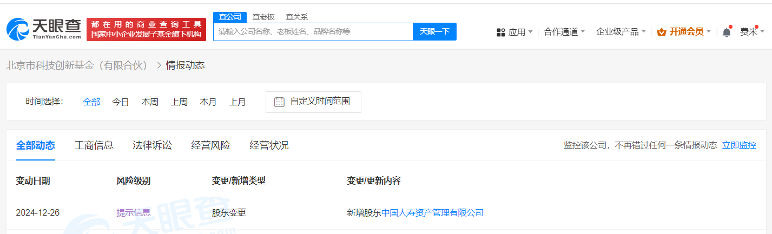
Task: Select the 工商信息 tab
Action: (94, 145)
